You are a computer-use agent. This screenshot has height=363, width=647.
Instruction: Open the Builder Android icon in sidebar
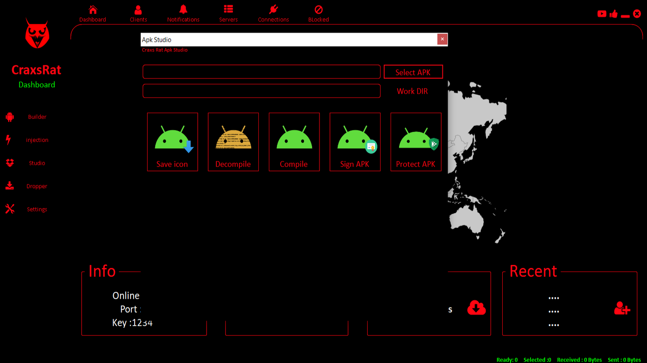point(10,117)
